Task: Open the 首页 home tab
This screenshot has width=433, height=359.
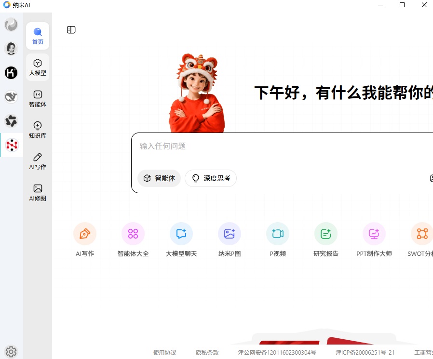Action: pos(38,36)
